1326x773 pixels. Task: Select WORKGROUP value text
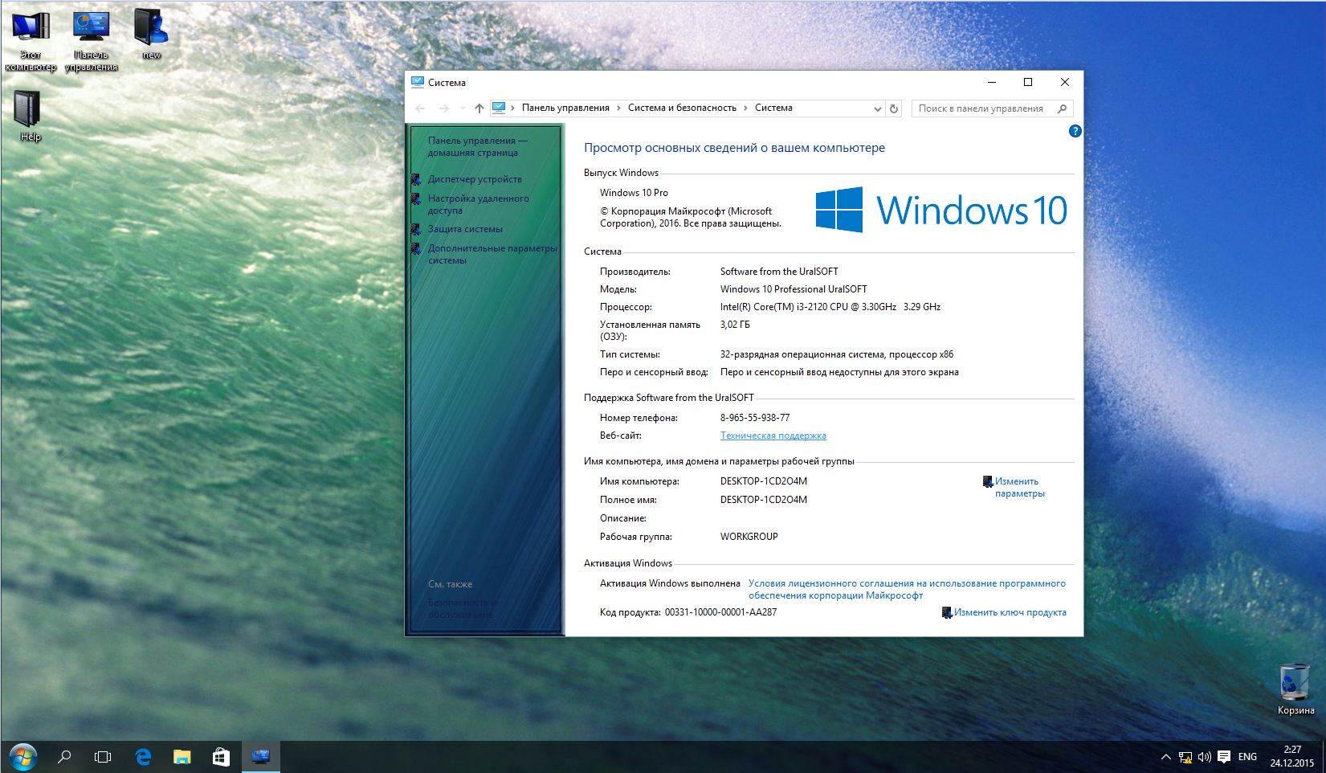coord(749,537)
